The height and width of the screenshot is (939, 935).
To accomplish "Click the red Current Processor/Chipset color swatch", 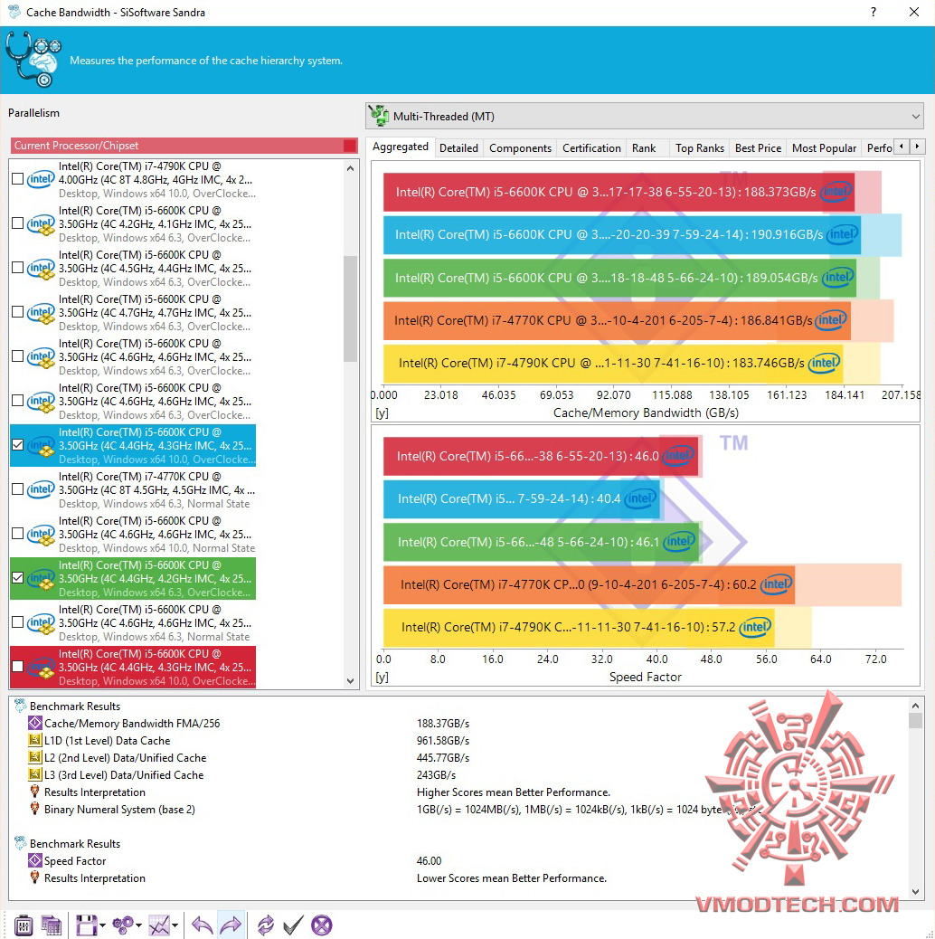I will tap(350, 146).
